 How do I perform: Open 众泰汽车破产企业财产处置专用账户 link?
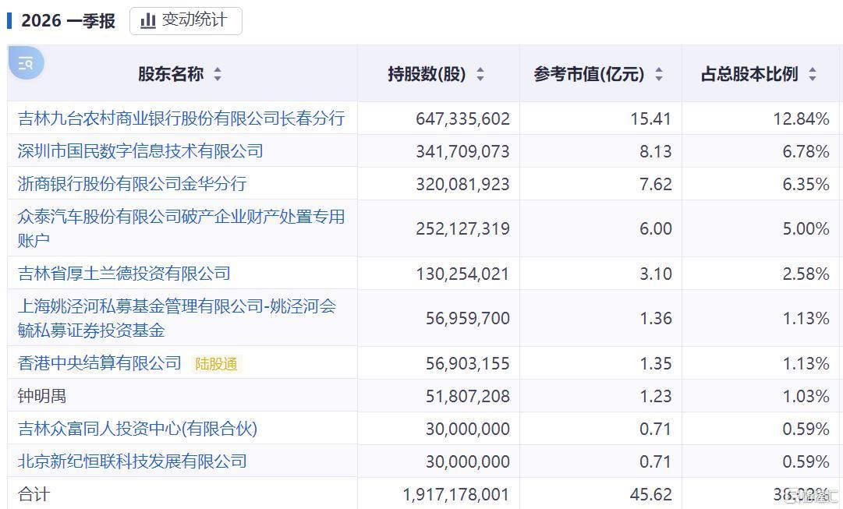181,228
